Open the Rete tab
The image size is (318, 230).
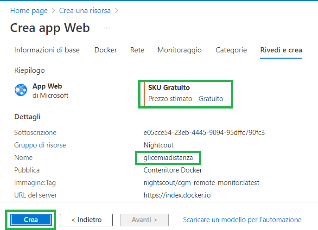137,50
